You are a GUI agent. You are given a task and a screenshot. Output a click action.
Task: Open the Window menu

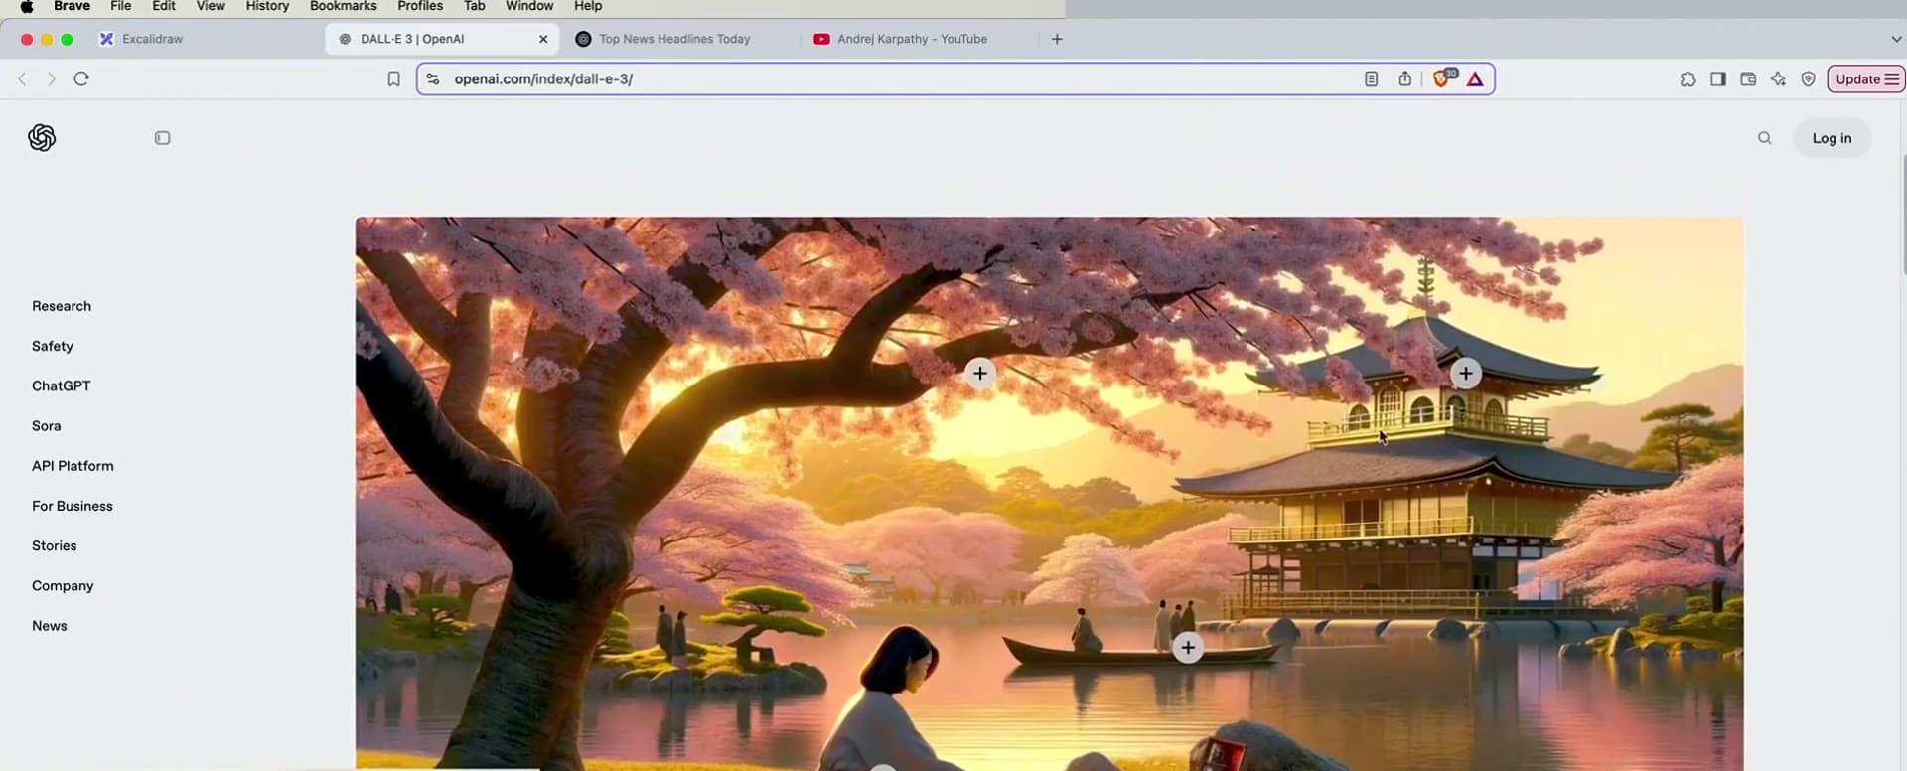pos(529,6)
